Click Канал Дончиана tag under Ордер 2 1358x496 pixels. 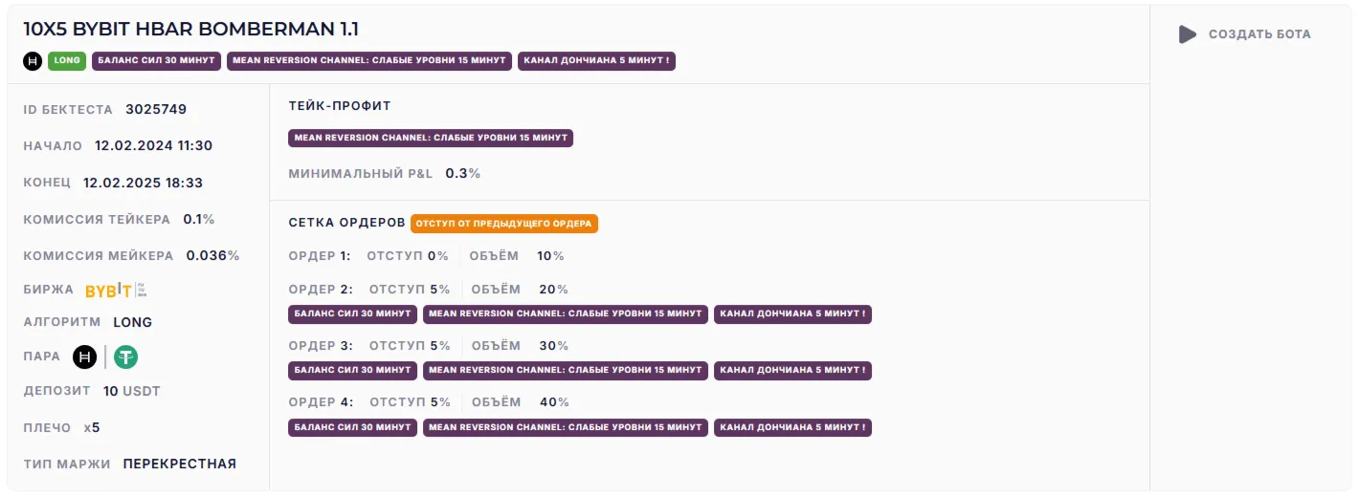pyautogui.click(x=792, y=313)
